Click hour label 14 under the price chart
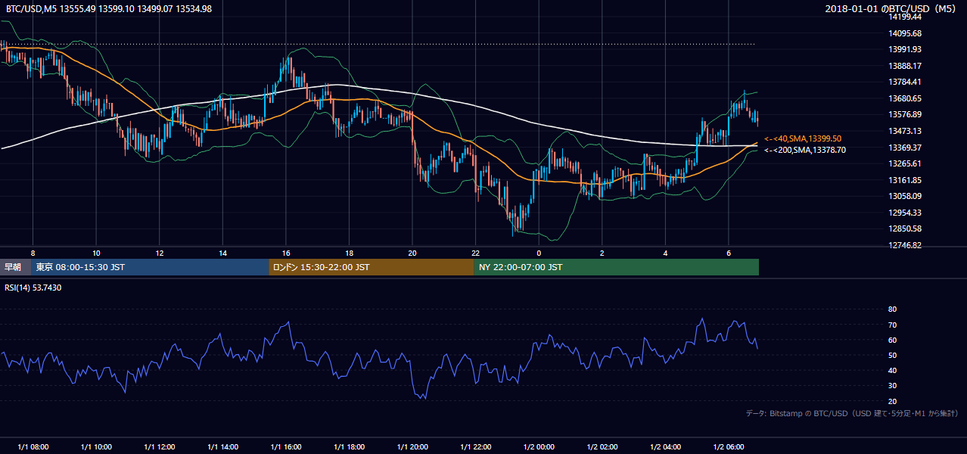The image size is (967, 454). tap(222, 253)
